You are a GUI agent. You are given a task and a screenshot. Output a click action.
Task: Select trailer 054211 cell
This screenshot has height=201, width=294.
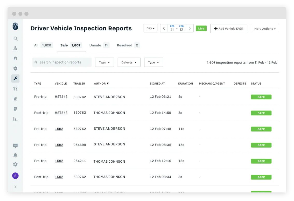tap(80, 161)
